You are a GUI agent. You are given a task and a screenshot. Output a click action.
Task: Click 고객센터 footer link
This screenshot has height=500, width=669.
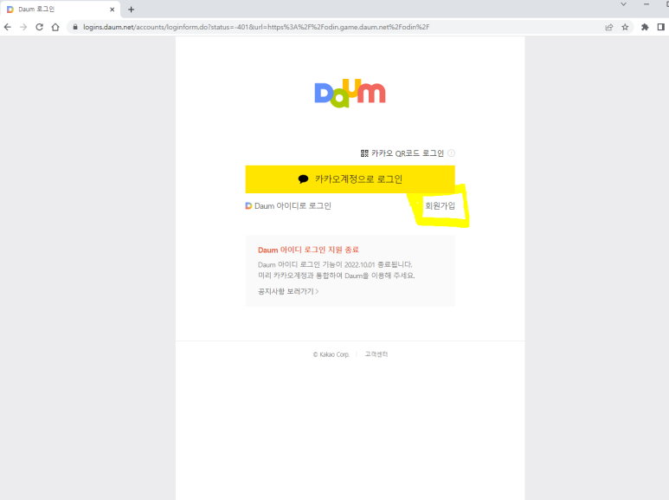[376, 354]
